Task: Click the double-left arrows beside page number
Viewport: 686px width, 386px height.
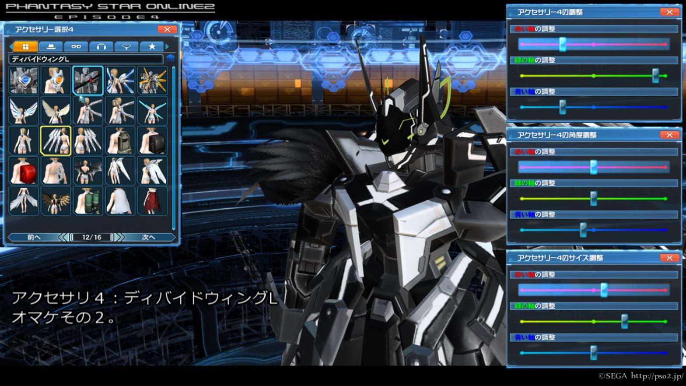Action: (x=63, y=237)
